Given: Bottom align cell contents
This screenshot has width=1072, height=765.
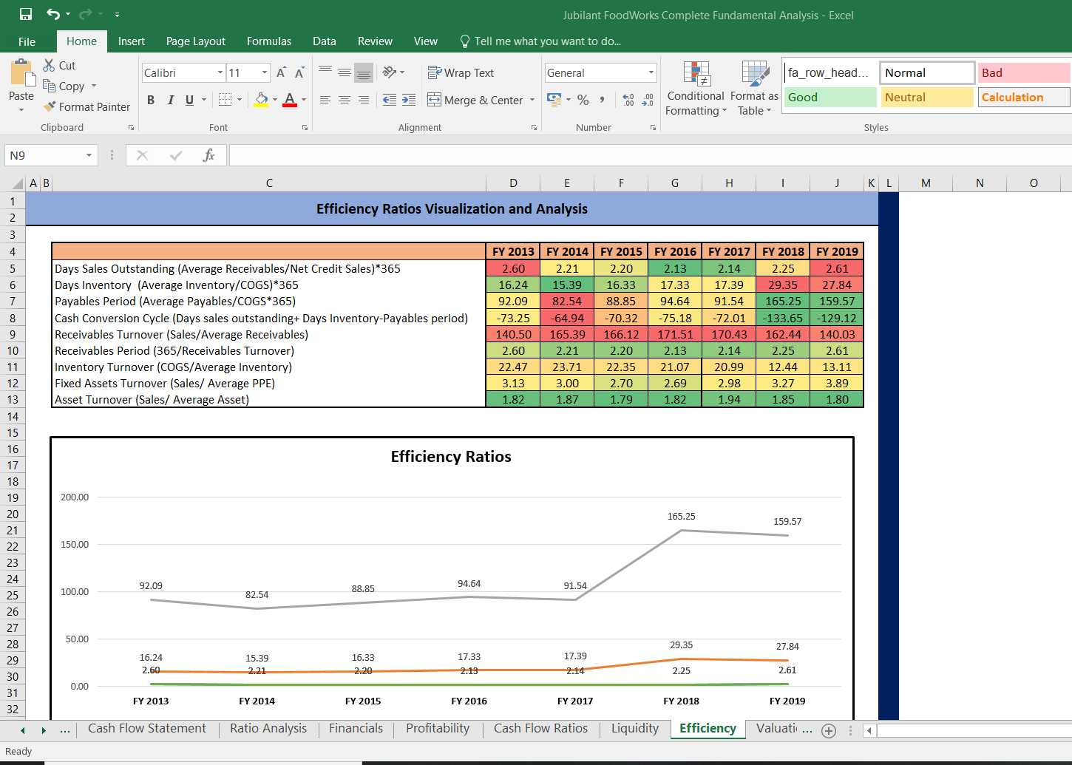Looking at the screenshot, I should point(364,72).
